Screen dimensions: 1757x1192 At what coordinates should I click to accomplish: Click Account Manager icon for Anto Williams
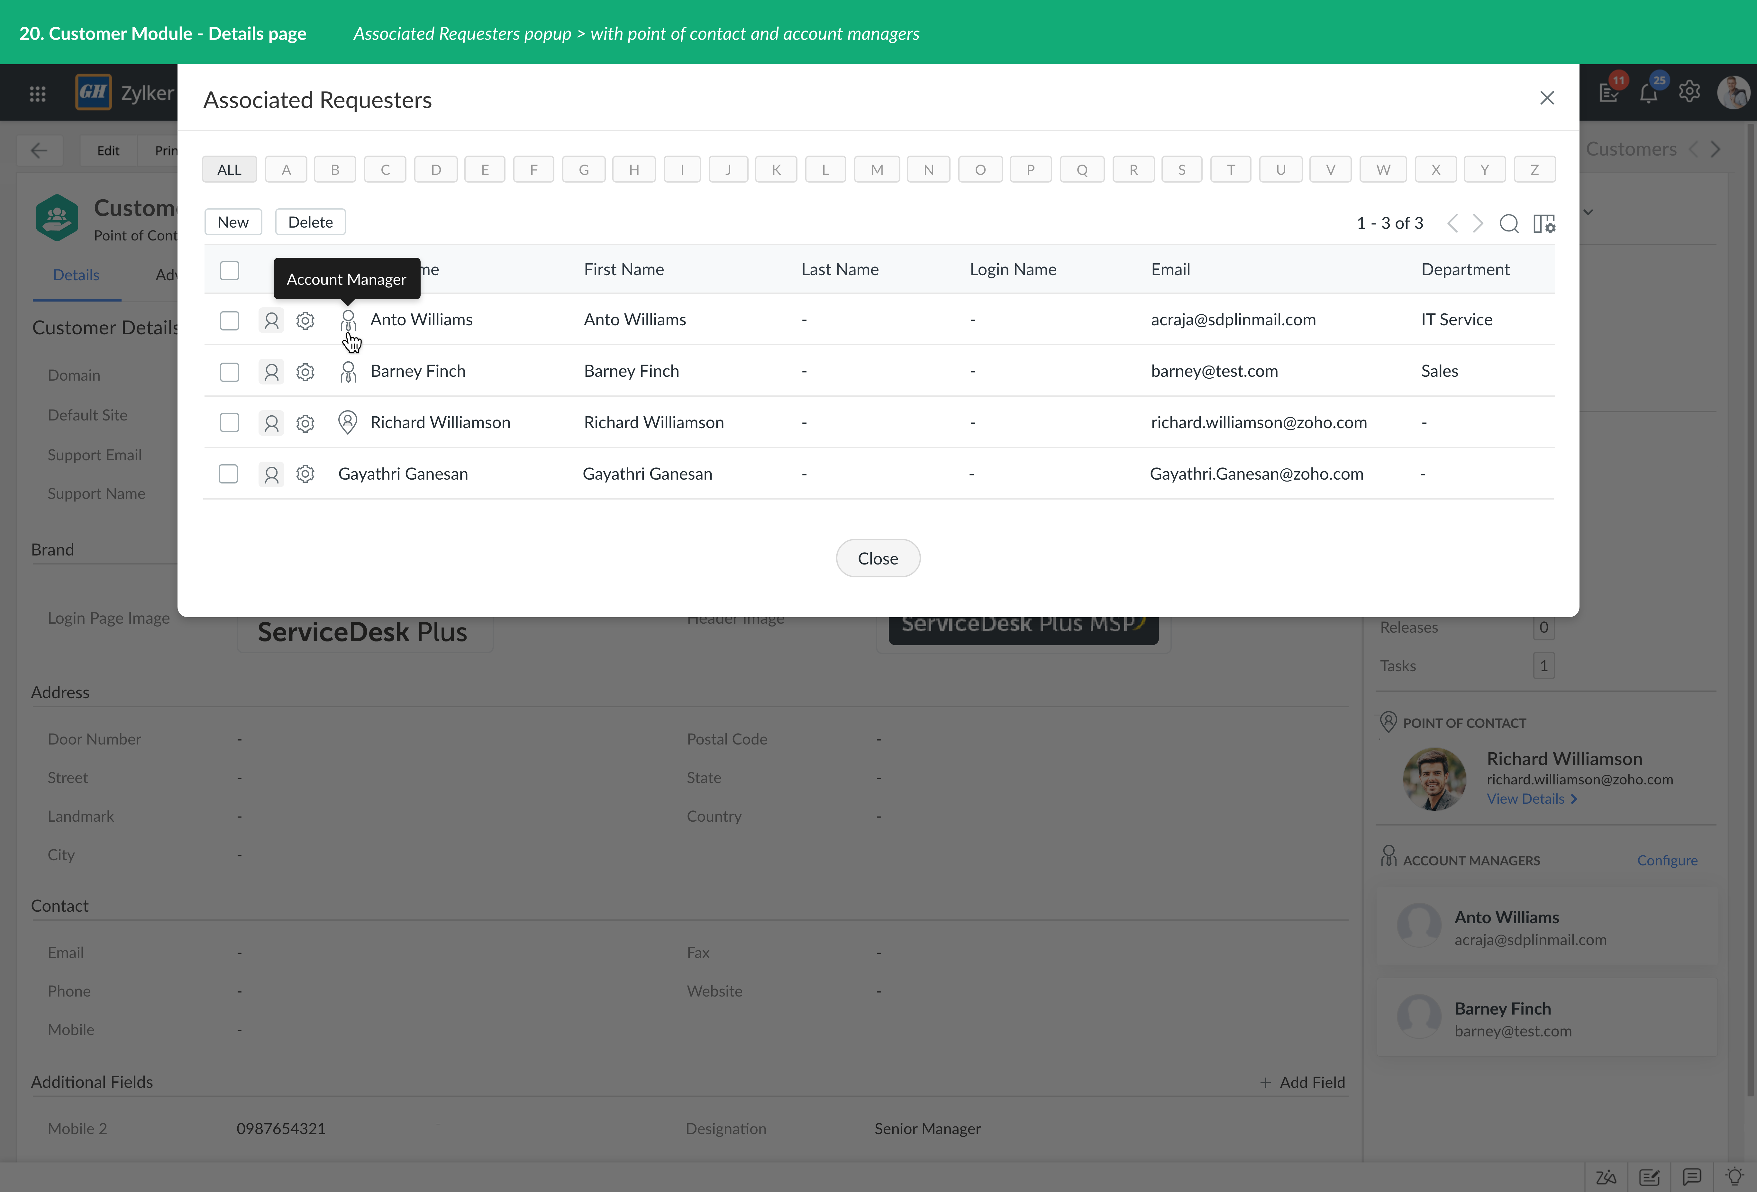(348, 321)
